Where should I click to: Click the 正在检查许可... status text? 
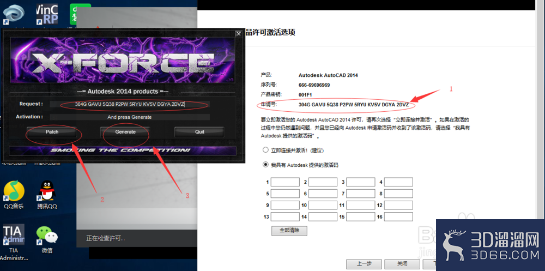coord(105,239)
